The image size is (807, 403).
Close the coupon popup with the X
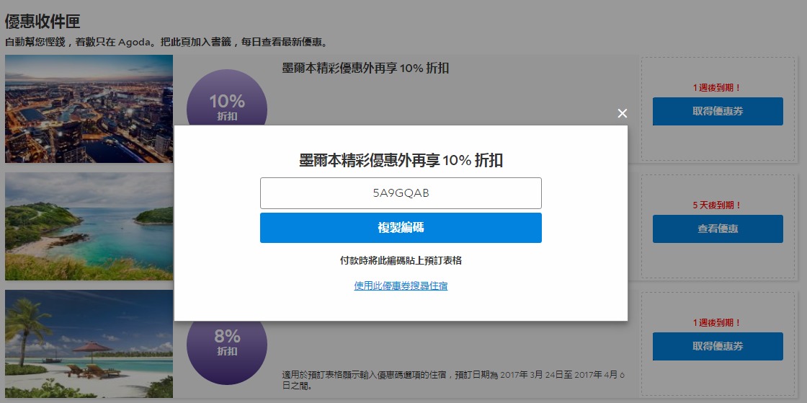(623, 113)
